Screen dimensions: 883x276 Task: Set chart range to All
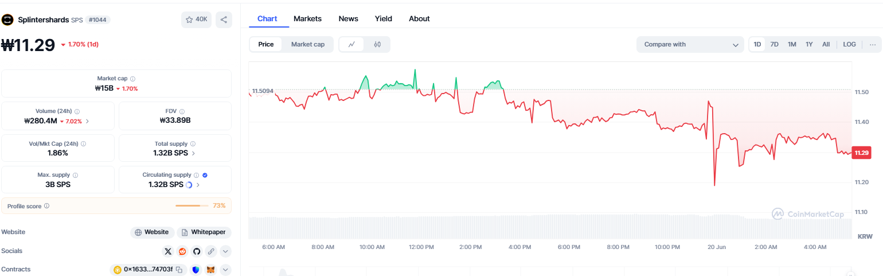[826, 44]
